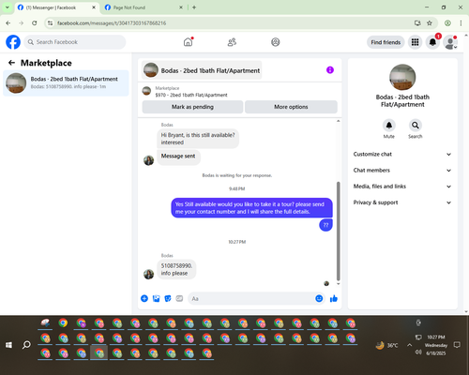The height and width of the screenshot is (375, 469).
Task: Switch to the Page Not Found tab
Action: coord(144,7)
